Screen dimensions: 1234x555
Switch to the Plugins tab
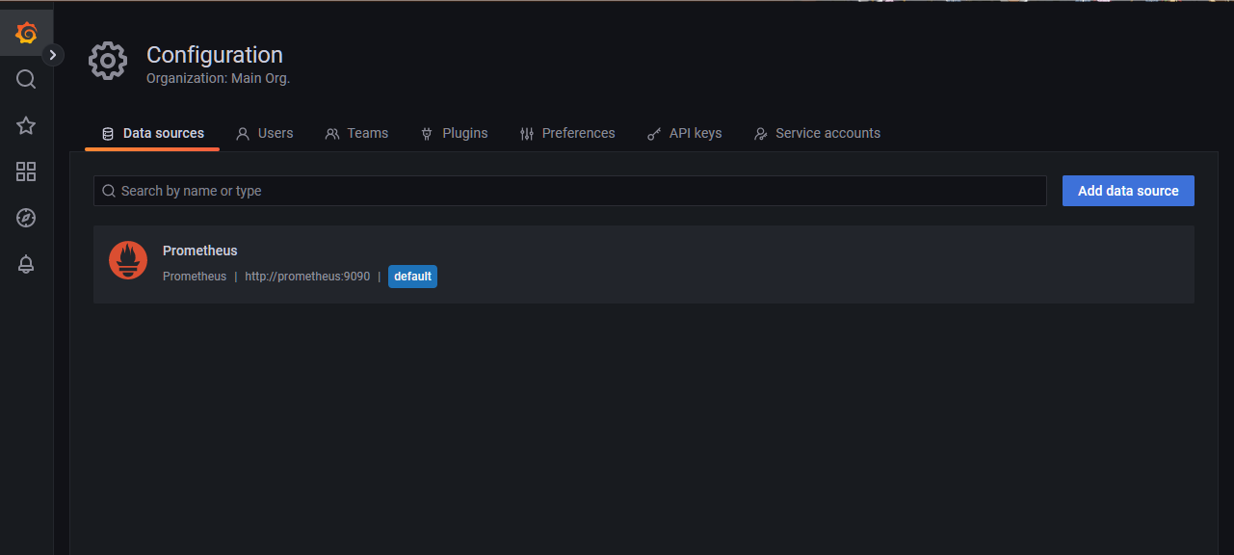pyautogui.click(x=454, y=133)
